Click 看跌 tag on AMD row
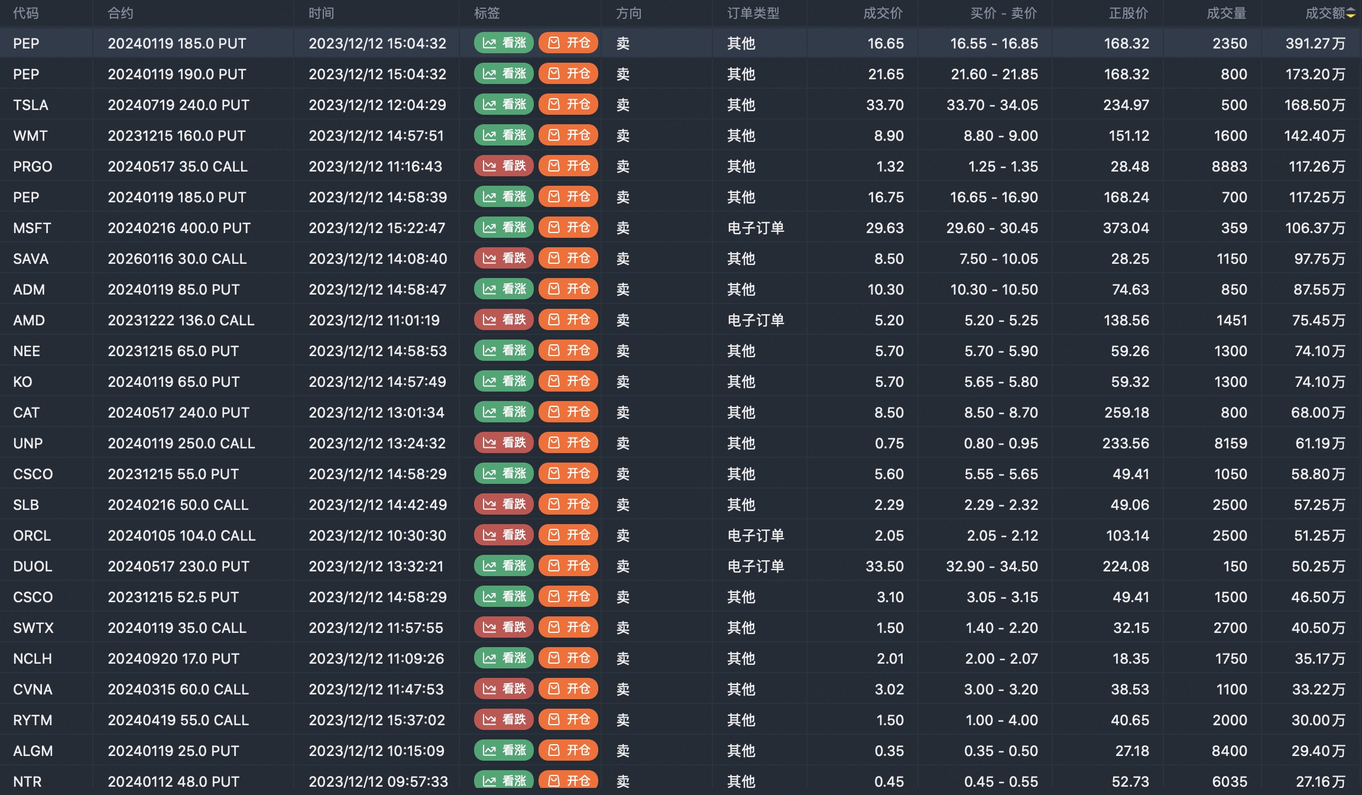This screenshot has width=1362, height=795. point(504,320)
